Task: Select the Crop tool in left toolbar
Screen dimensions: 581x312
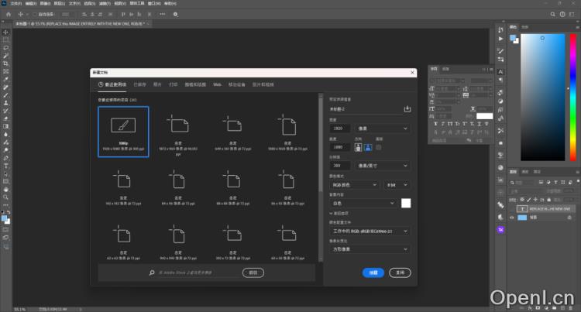Action: tap(6, 63)
